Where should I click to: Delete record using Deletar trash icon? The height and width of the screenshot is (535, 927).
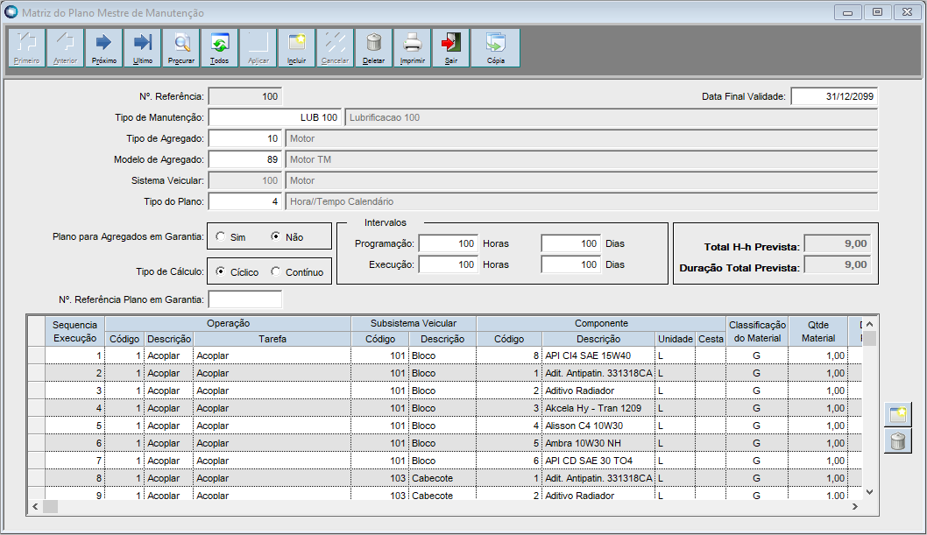pos(374,47)
